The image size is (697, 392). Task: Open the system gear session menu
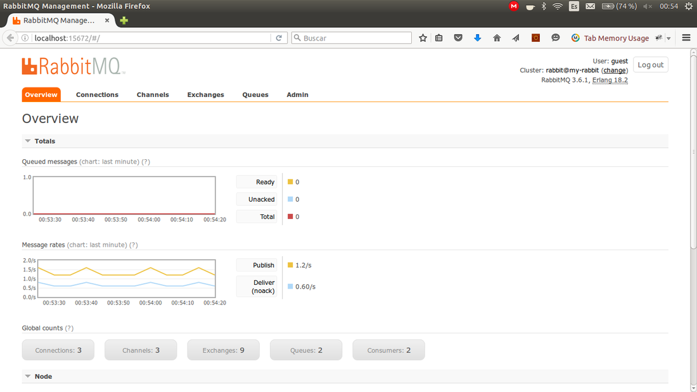click(x=689, y=6)
